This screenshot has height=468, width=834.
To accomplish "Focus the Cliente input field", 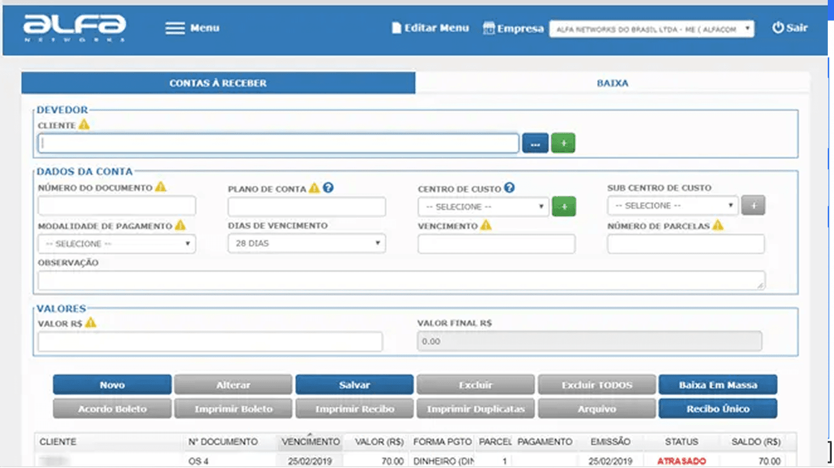I will pyautogui.click(x=278, y=144).
